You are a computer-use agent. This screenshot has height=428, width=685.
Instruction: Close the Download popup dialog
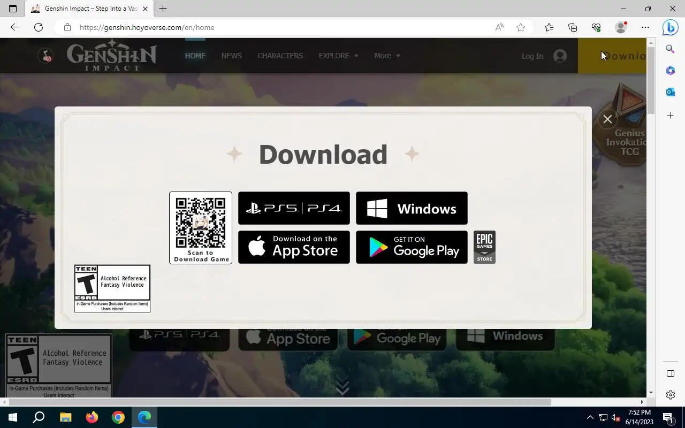tap(607, 119)
